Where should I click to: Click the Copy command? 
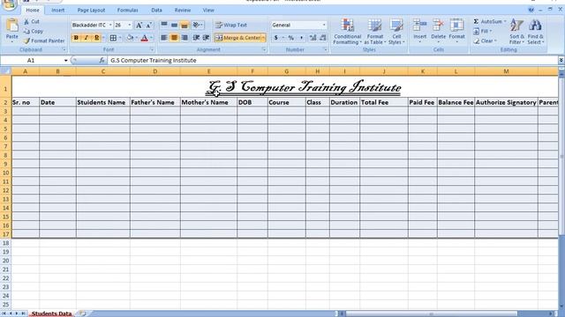click(33, 32)
